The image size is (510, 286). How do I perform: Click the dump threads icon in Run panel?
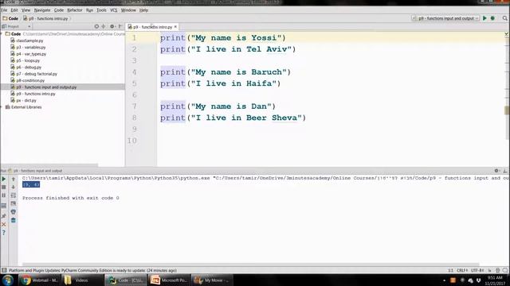click(3, 206)
